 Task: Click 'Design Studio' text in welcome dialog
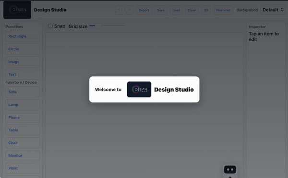[174, 90]
